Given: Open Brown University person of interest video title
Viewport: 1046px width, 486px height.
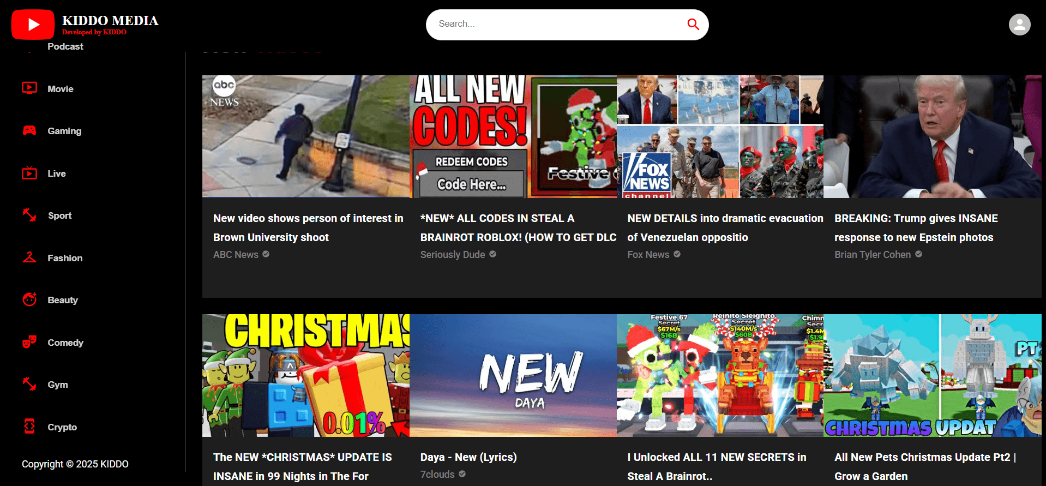Looking at the screenshot, I should 308,227.
